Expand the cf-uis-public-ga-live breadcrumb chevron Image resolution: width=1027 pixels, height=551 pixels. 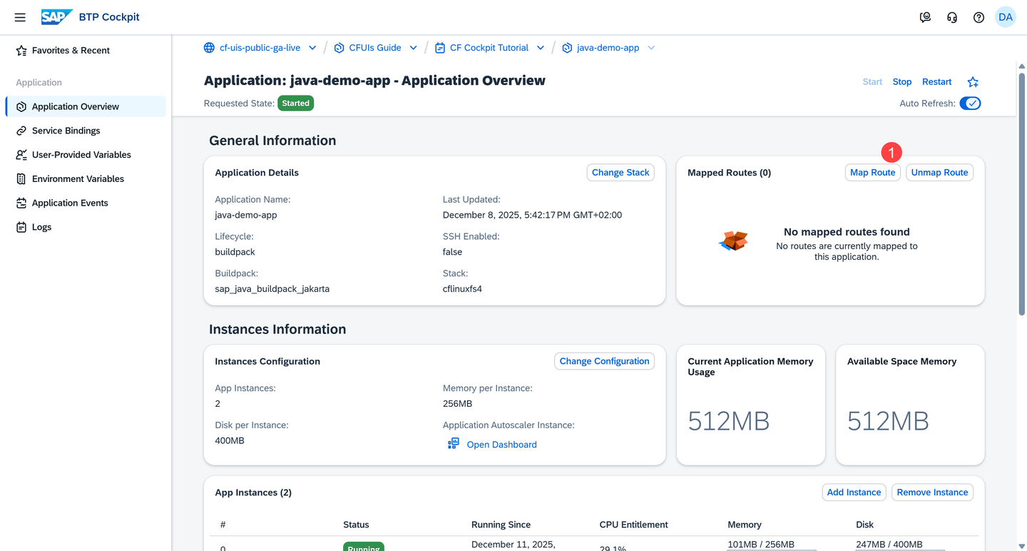click(312, 48)
